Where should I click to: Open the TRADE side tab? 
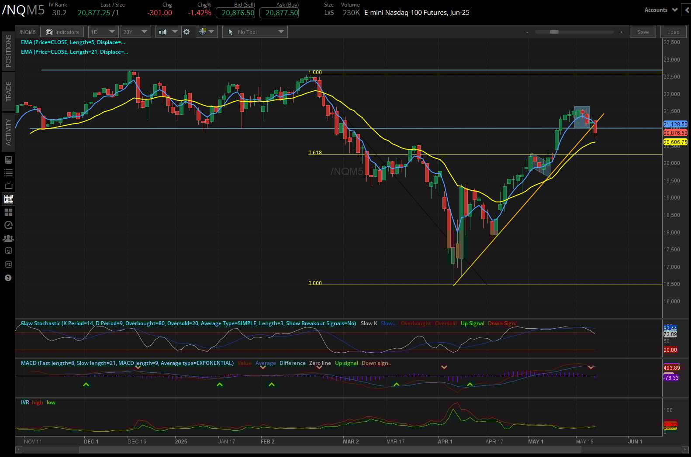click(8, 91)
